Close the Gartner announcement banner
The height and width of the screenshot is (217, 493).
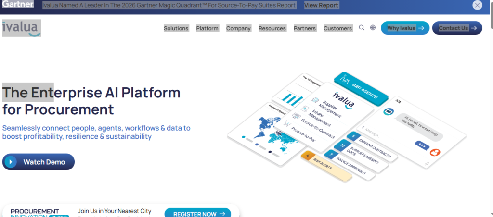[x=477, y=5]
